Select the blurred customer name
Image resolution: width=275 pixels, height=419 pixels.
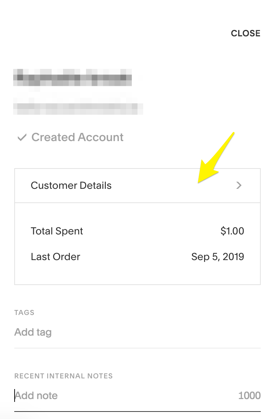click(72, 77)
